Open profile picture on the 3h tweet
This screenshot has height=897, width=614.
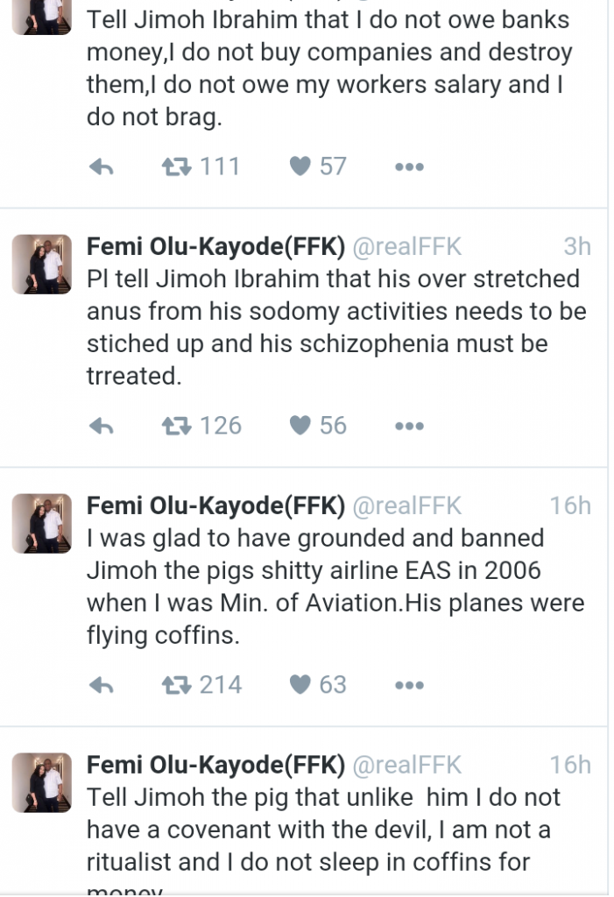(x=41, y=264)
